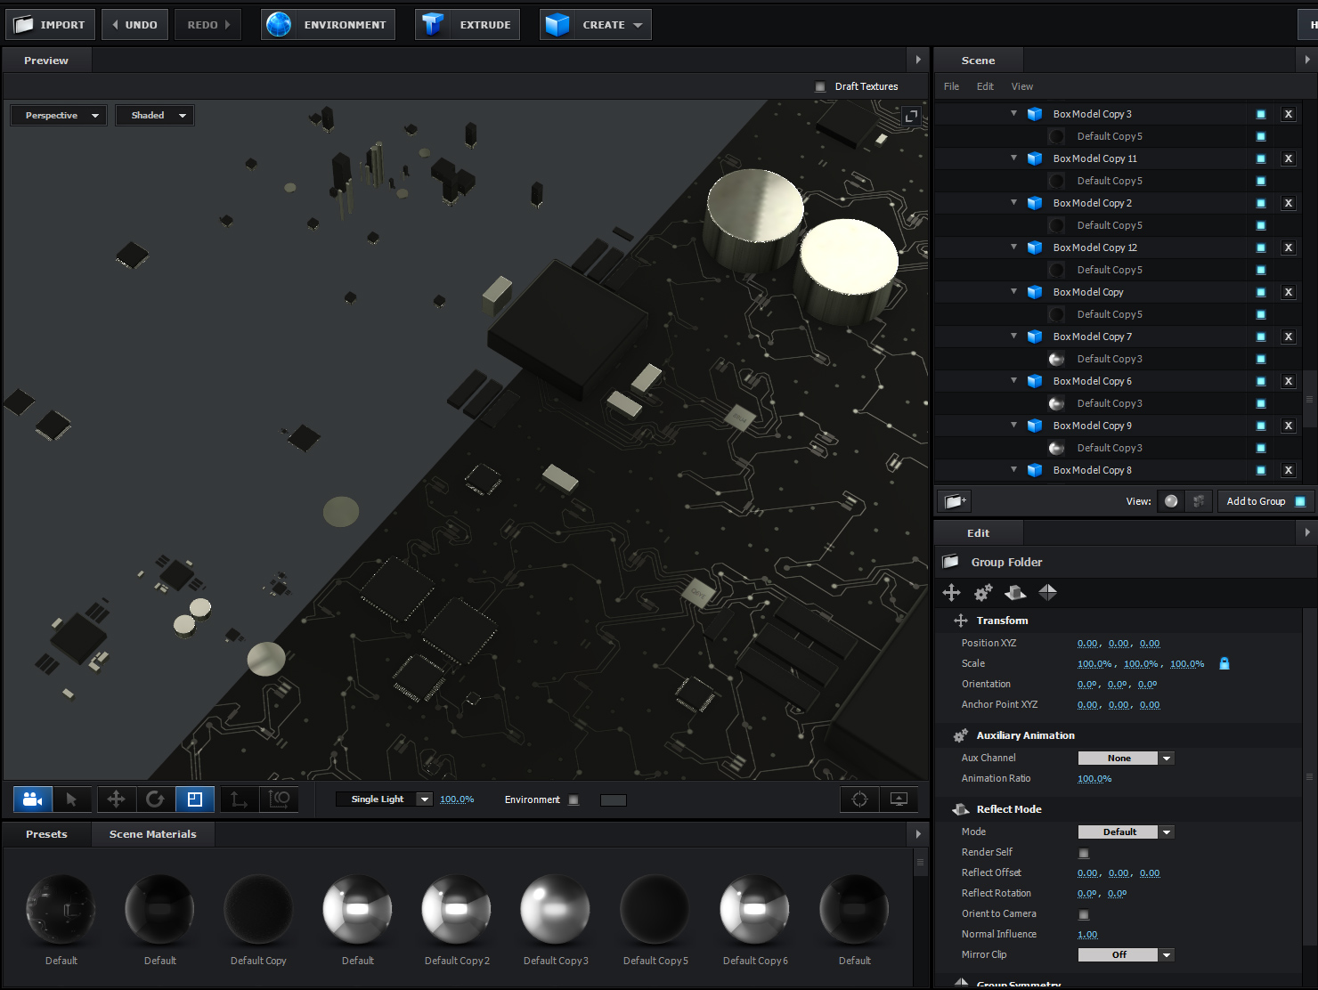The image size is (1318, 990).
Task: Enable the Draft Textures checkbox
Action: (x=820, y=87)
